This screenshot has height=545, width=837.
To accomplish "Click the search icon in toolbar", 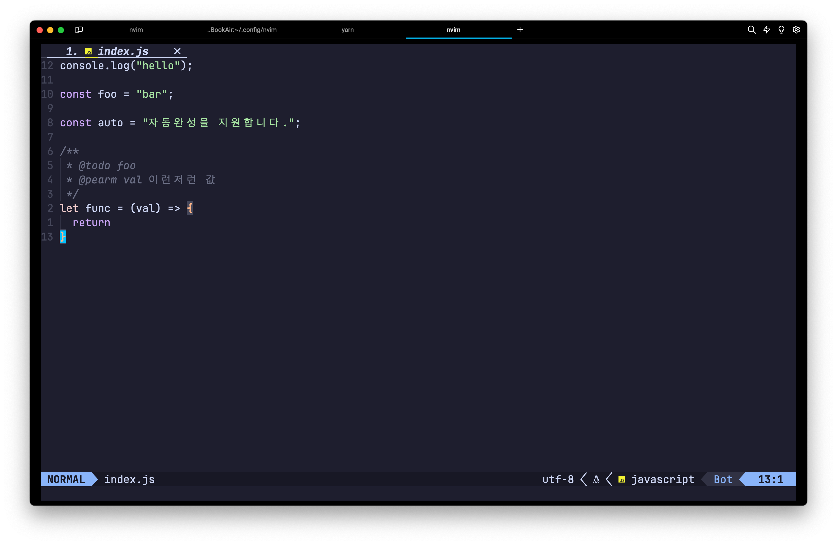I will [x=751, y=29].
